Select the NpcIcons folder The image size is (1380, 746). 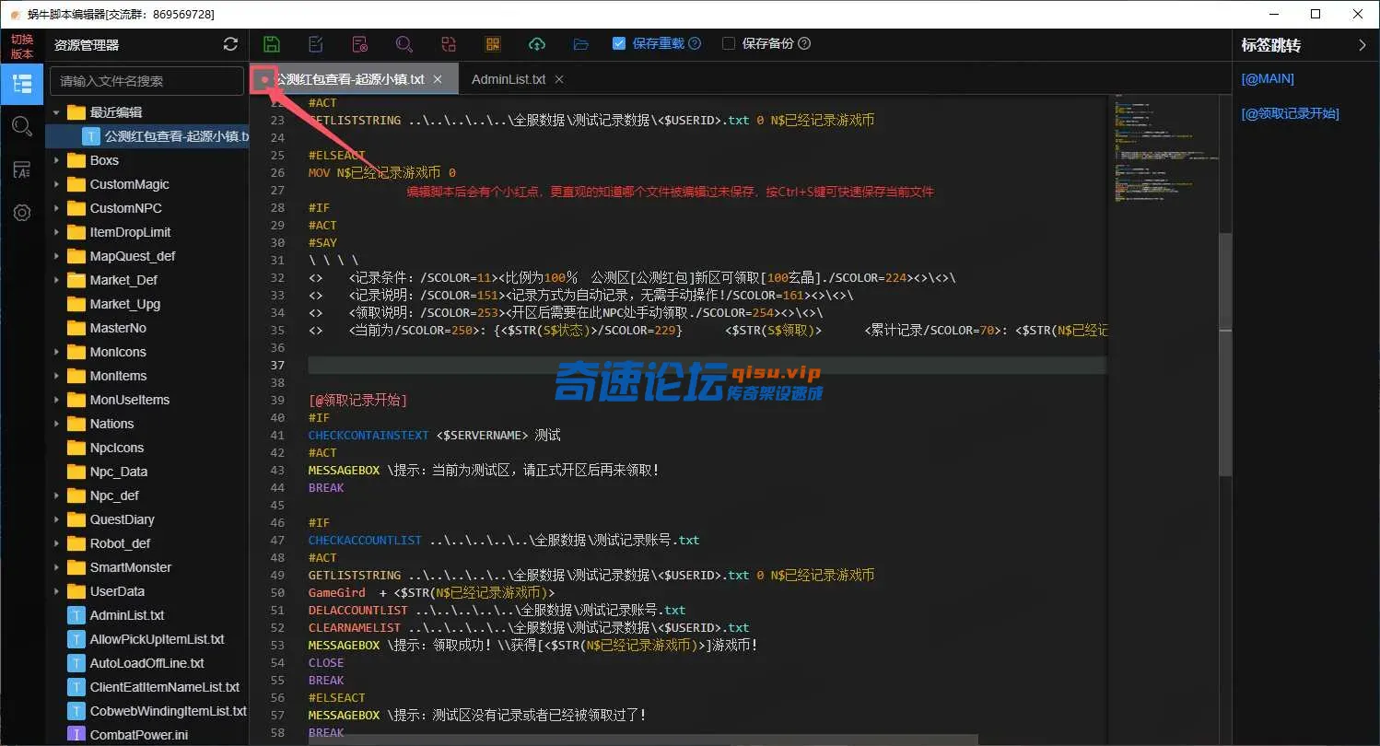point(117,448)
